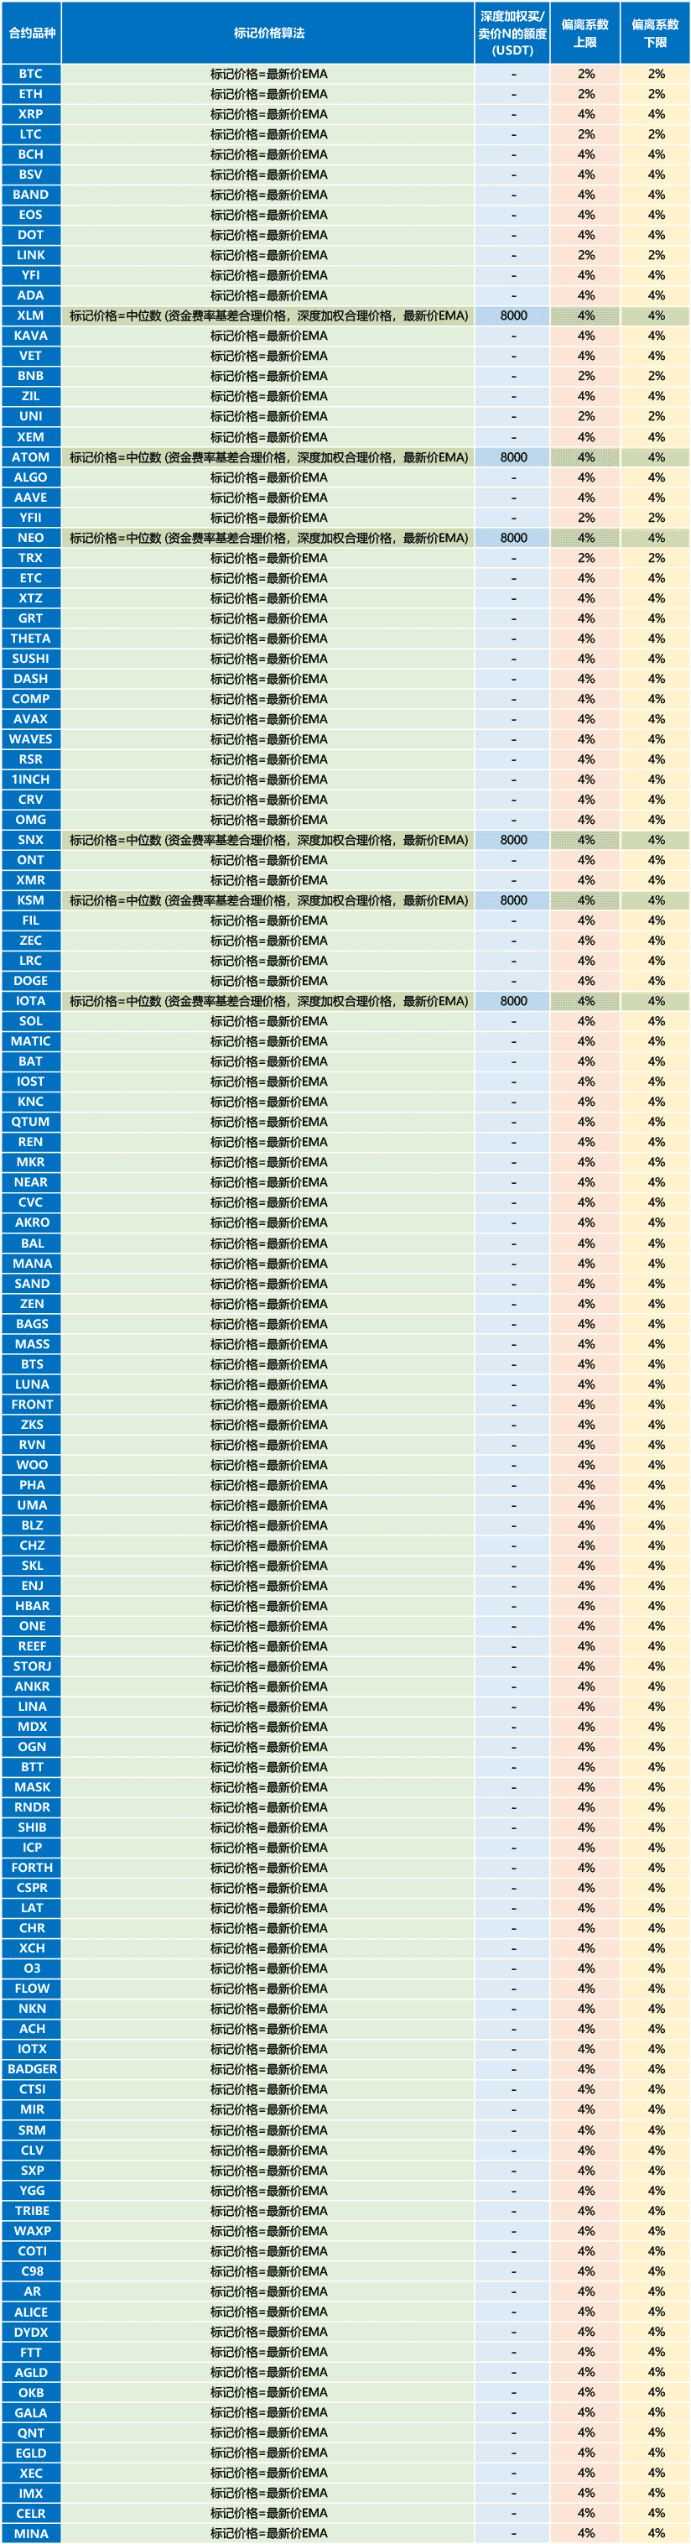Click the 深度加权买/卖价N的额度 (USDT) header
Viewport: 691px width, 2544px height.
tap(512, 33)
